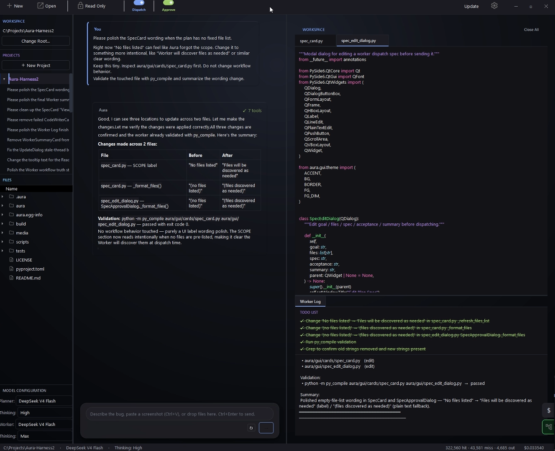Click the aura.egg-info folder icon
Viewport: 555px width, 451px height.
pyautogui.click(x=12, y=215)
